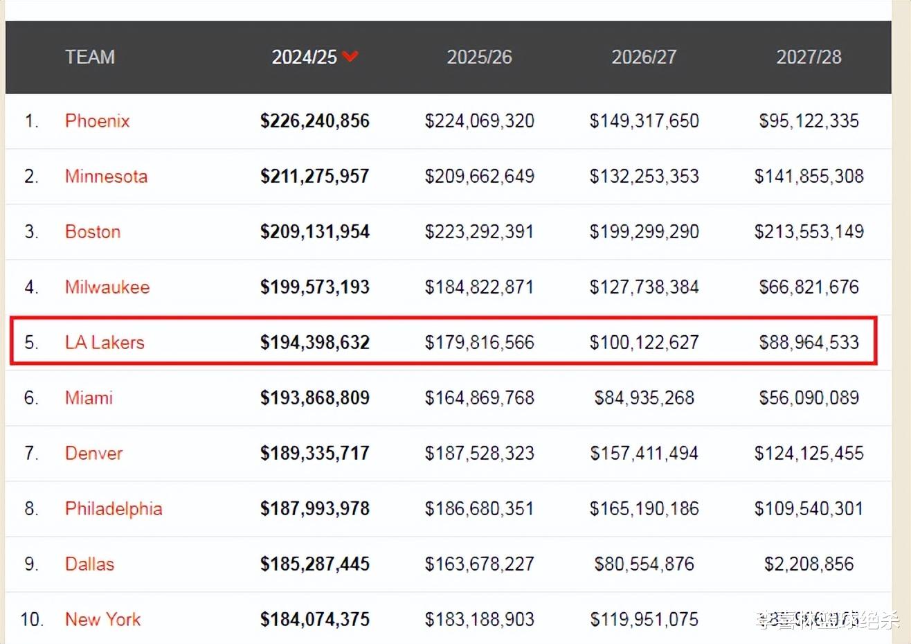Select Boston 2026/27 value $199,299,290
This screenshot has height=644, width=911.
(644, 231)
